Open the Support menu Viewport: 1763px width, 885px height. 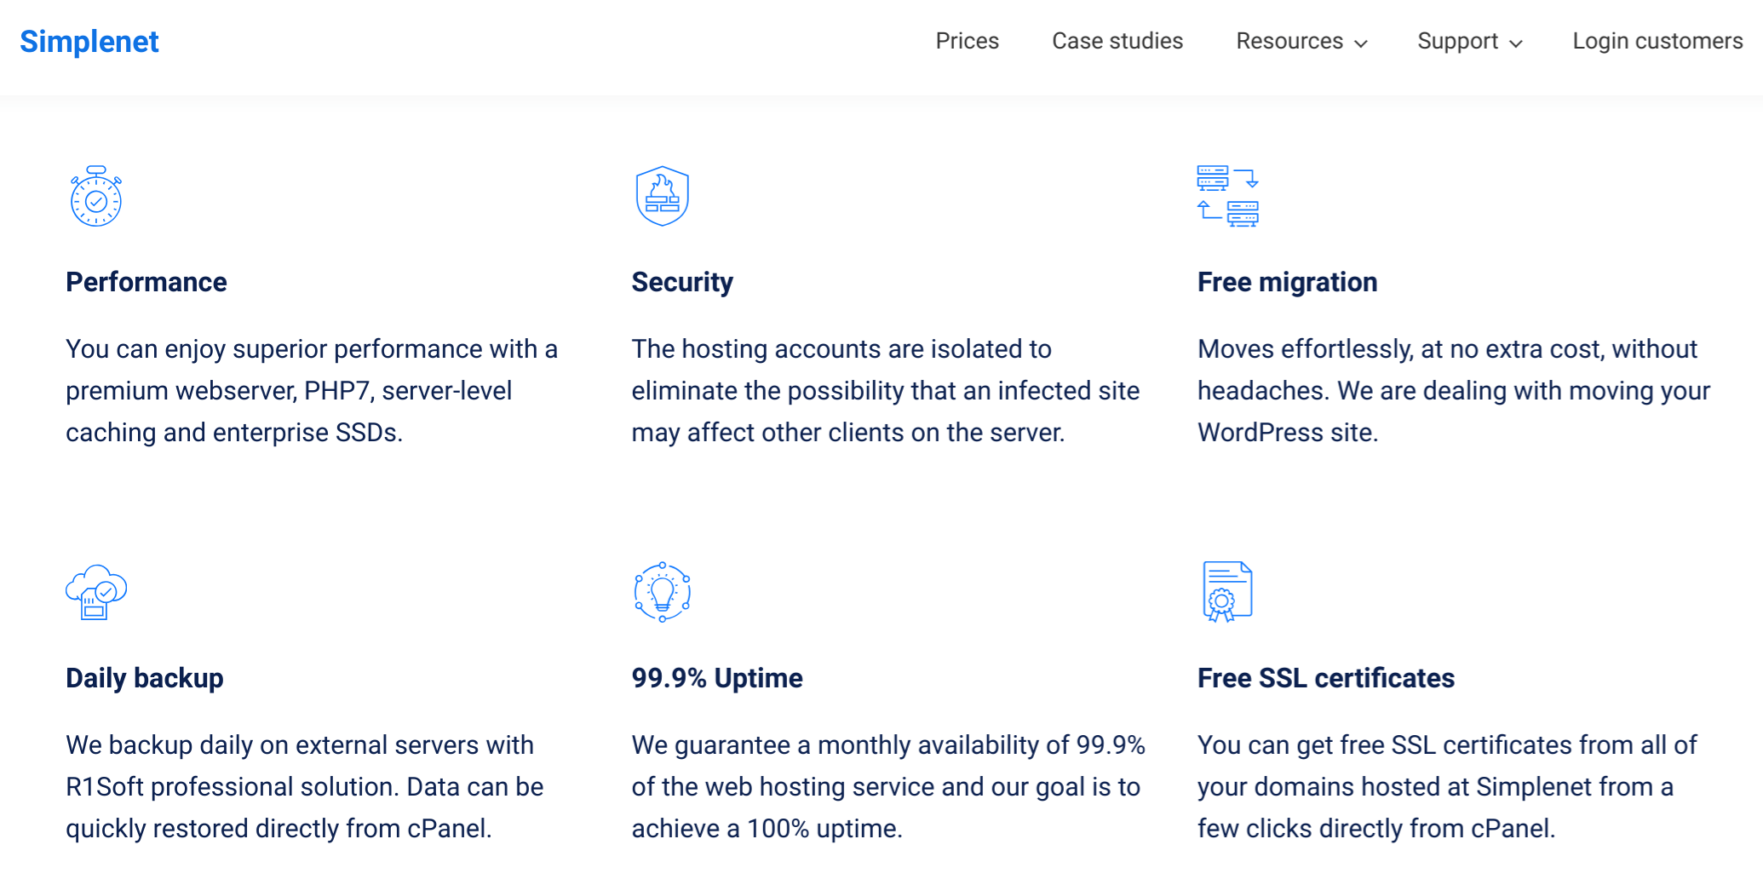[1457, 41]
